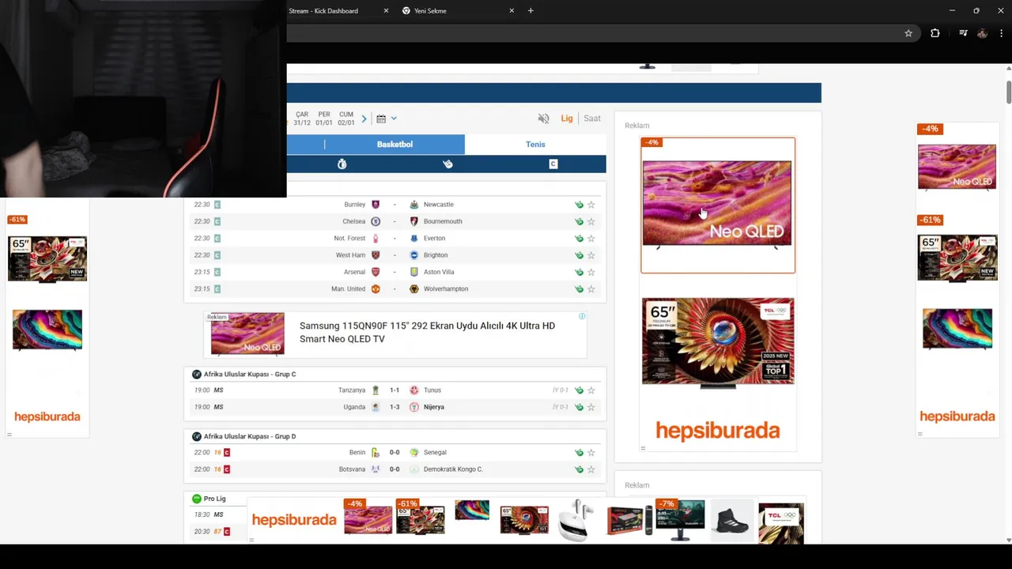
Task: Open the Chrome extensions puzzle icon
Action: (x=935, y=33)
